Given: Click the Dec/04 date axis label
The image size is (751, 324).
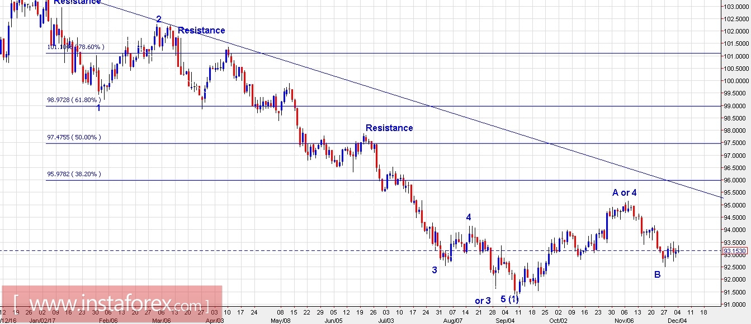Looking at the screenshot, I should (x=676, y=321).
